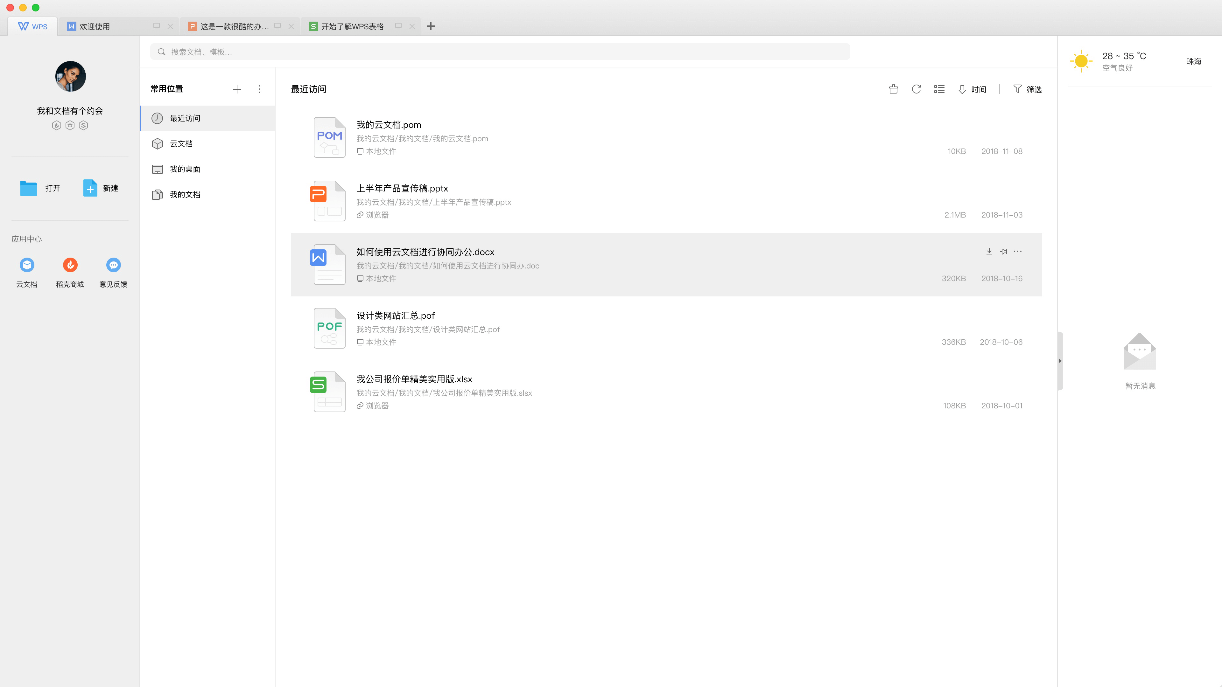Open the 常用位置 overflow menu
This screenshot has width=1222, height=687.
coord(259,89)
